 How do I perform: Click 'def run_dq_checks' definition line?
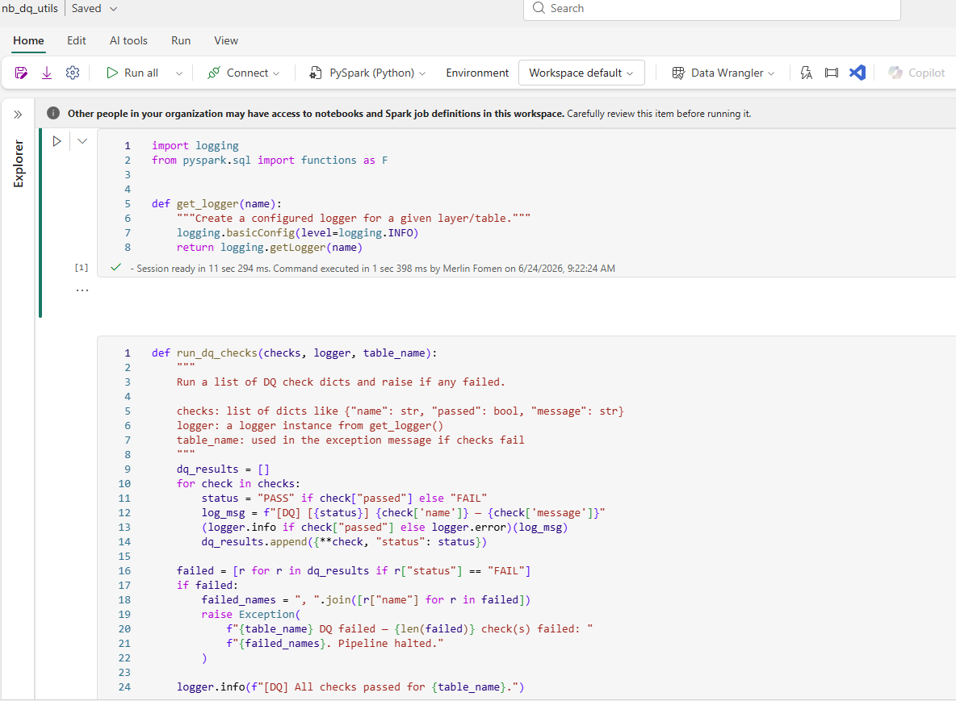(x=295, y=353)
